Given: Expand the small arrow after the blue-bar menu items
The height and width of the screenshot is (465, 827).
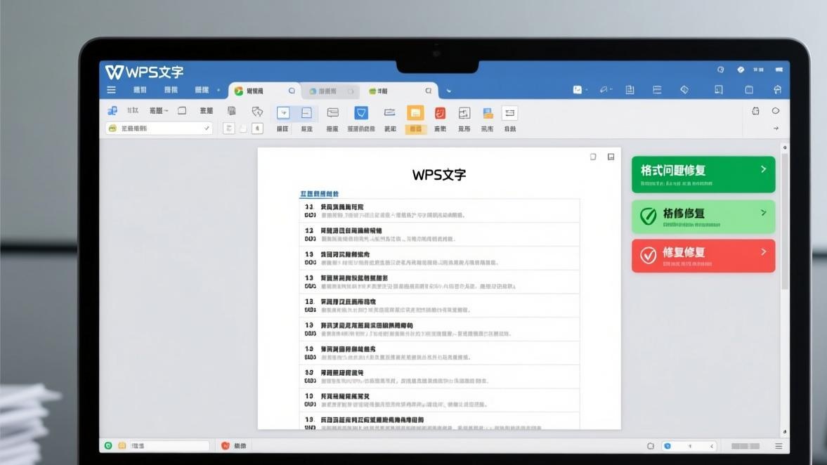Looking at the screenshot, I should 219,91.
